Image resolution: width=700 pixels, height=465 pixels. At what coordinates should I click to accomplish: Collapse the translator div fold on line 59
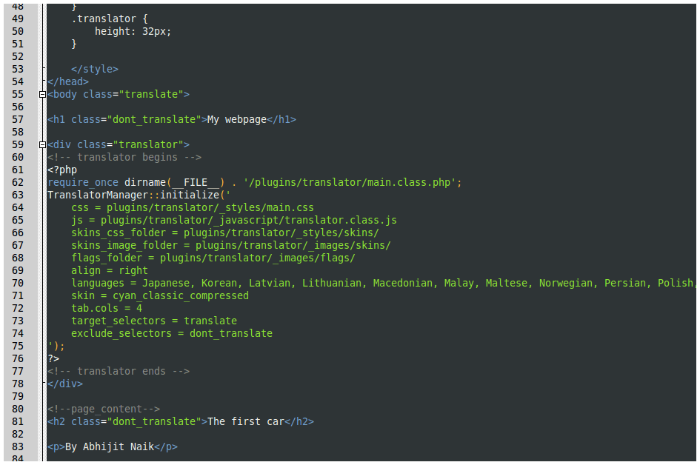[x=42, y=144]
